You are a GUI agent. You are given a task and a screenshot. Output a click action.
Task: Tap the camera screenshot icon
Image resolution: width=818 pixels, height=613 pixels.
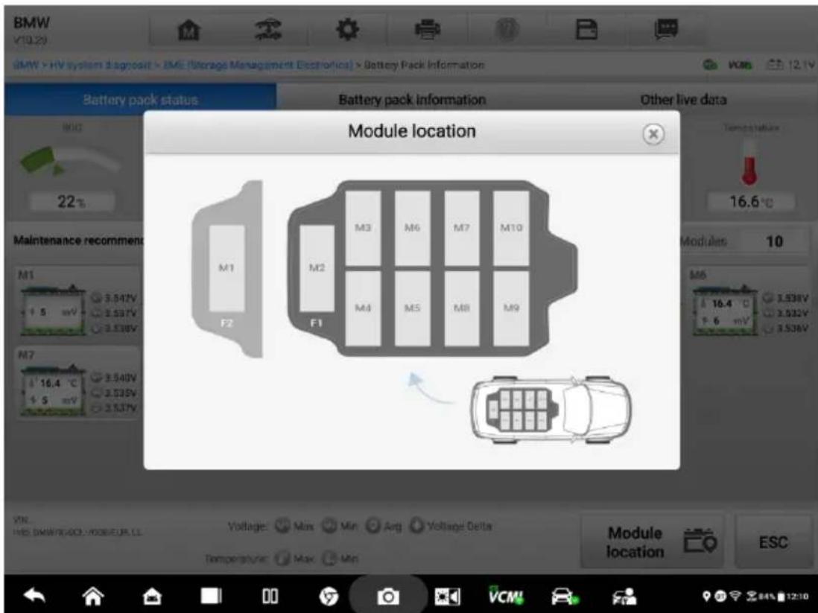[x=388, y=597]
